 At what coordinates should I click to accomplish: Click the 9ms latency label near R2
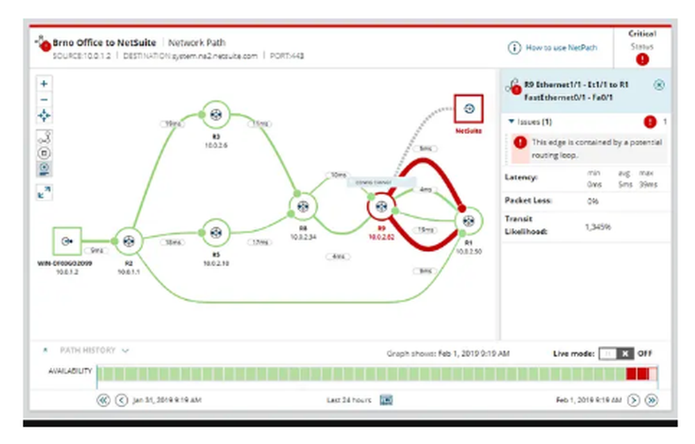coord(96,250)
